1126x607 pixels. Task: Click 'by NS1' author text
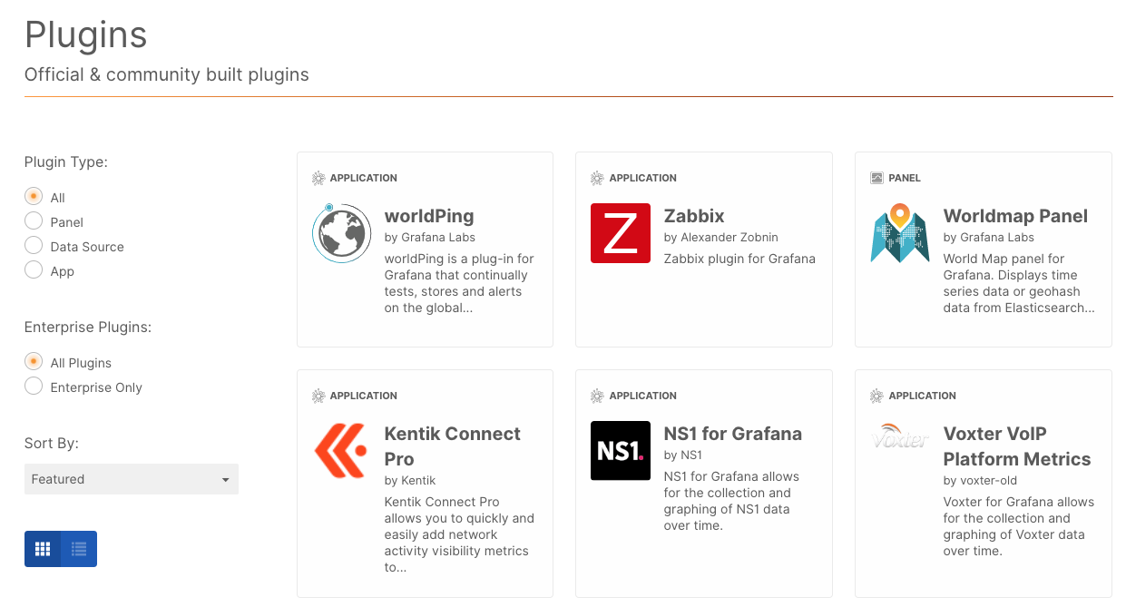click(683, 455)
